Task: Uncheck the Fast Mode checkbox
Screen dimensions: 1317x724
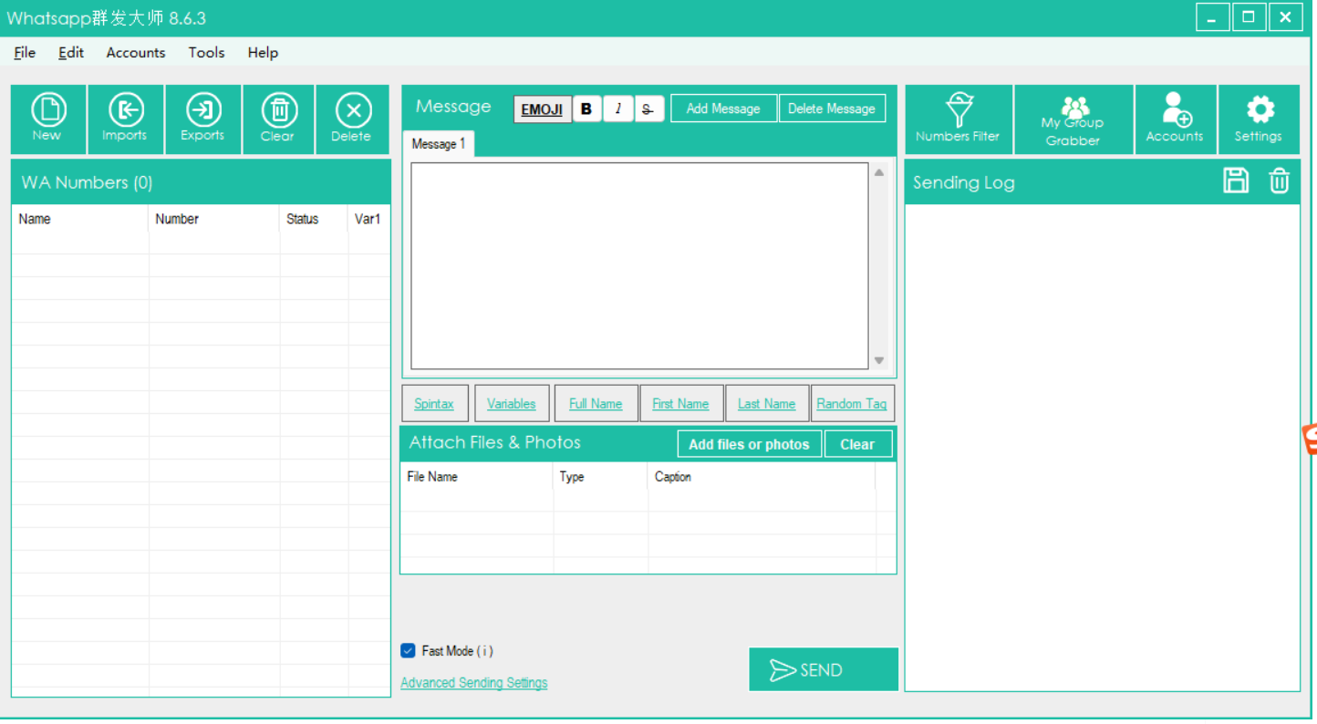Action: pos(408,651)
